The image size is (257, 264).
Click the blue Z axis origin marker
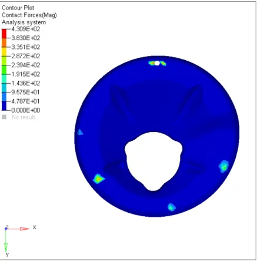point(6,229)
